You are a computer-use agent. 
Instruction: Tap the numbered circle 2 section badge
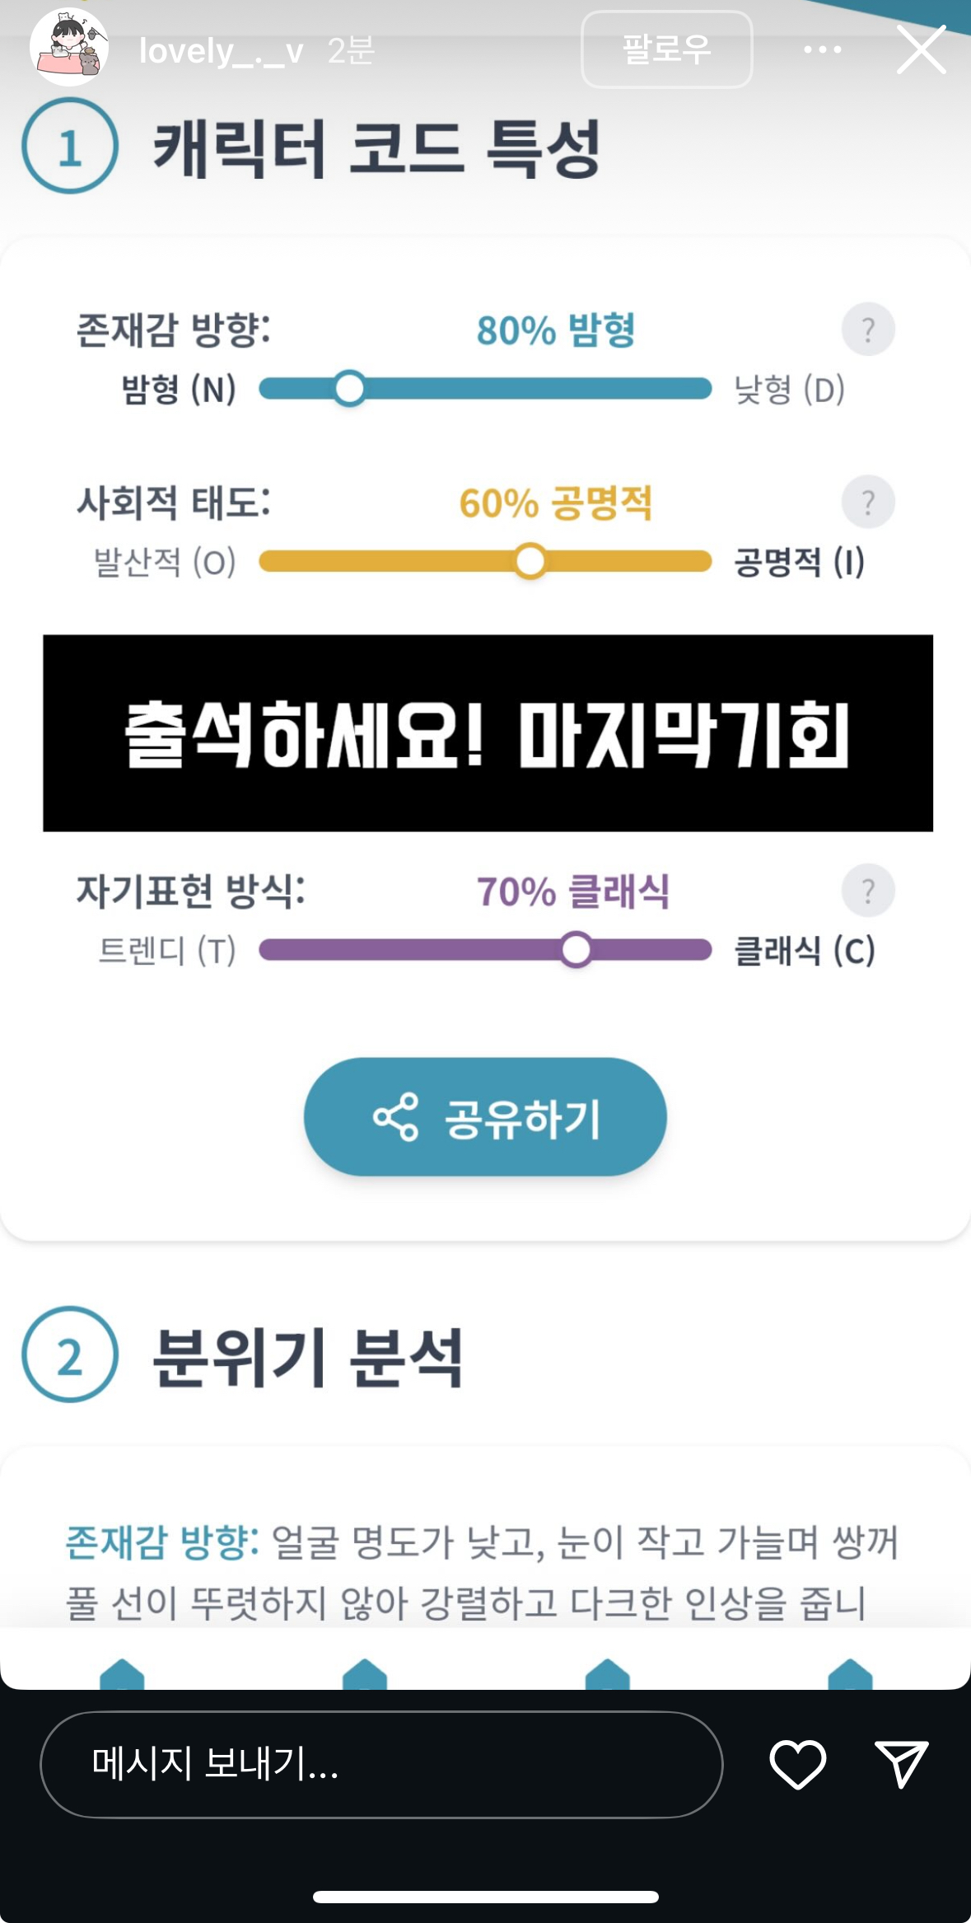point(70,1354)
